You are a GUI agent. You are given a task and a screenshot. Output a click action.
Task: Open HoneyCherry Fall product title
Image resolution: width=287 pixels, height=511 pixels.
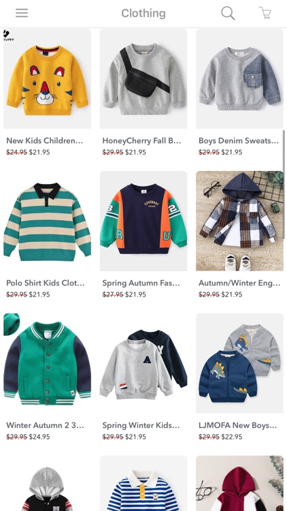pyautogui.click(x=141, y=141)
